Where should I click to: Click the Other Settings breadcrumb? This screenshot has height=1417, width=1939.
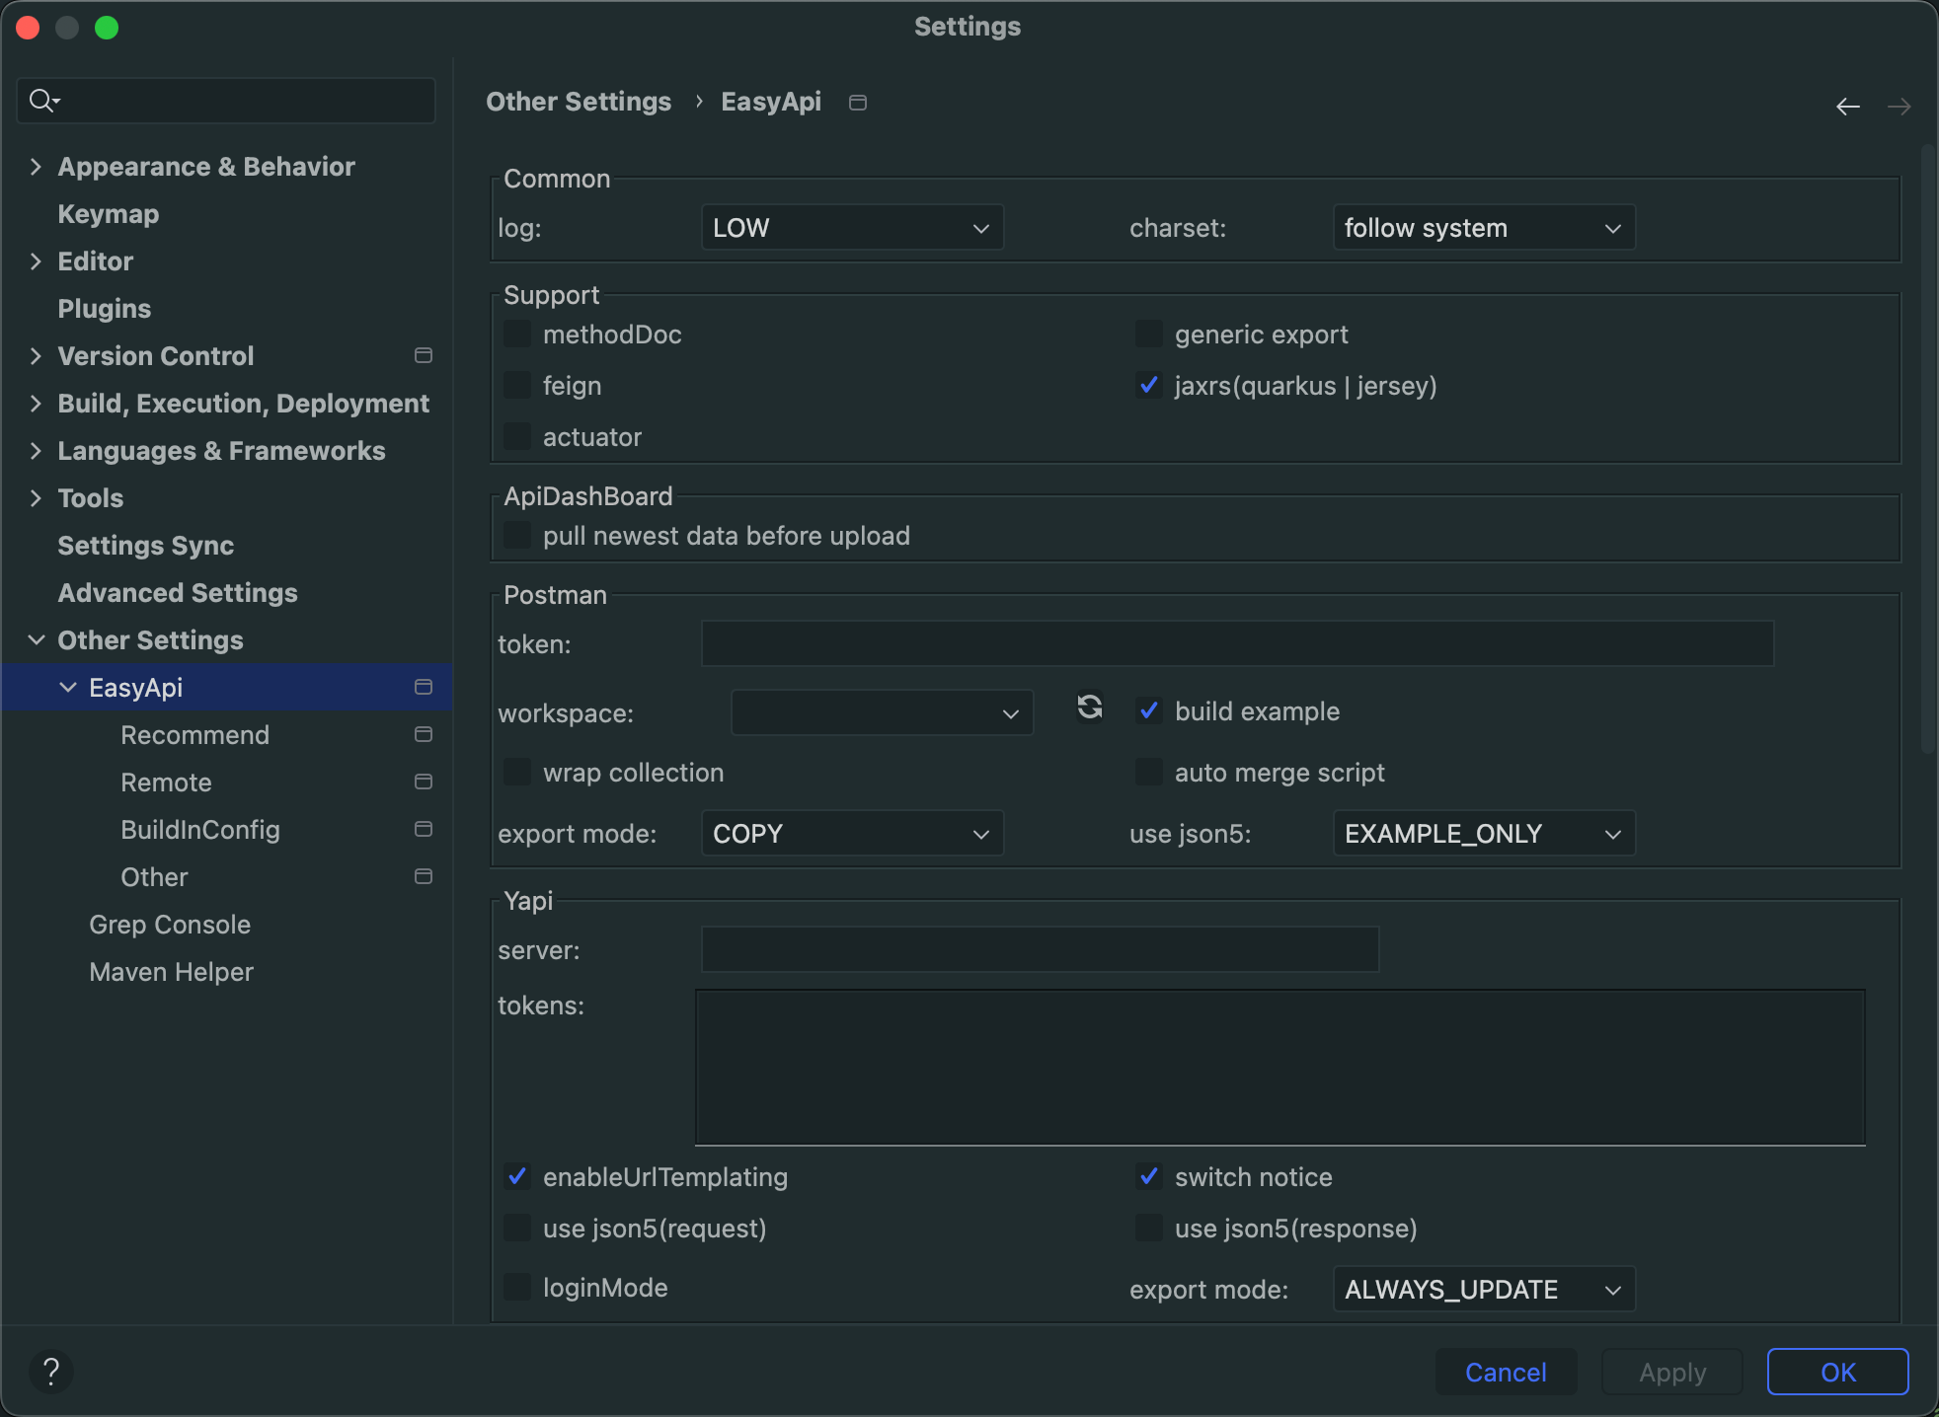579,102
